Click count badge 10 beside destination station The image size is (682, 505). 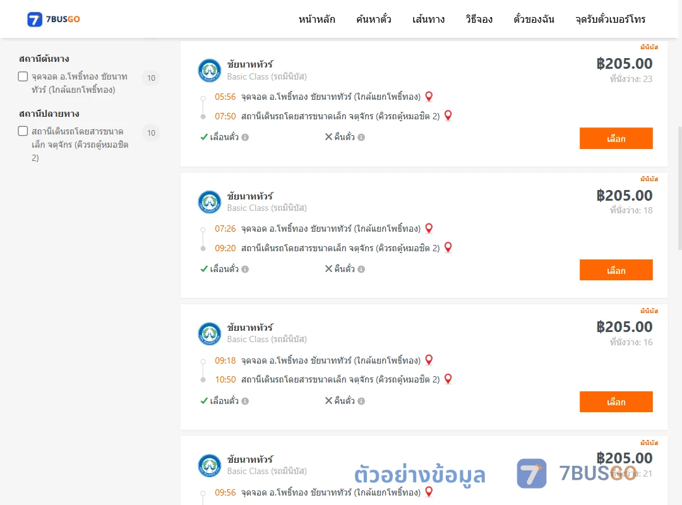[x=151, y=133]
